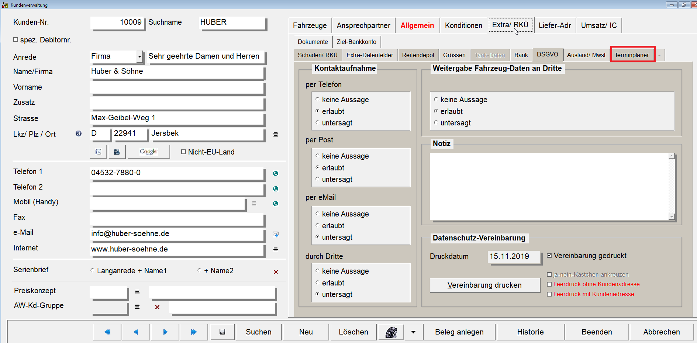The width and height of the screenshot is (697, 343).
Task: Click the address book icon button
Action: [117, 152]
